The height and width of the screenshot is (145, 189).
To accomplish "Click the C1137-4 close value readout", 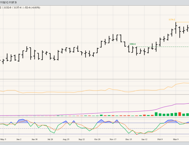I will point(17,8).
